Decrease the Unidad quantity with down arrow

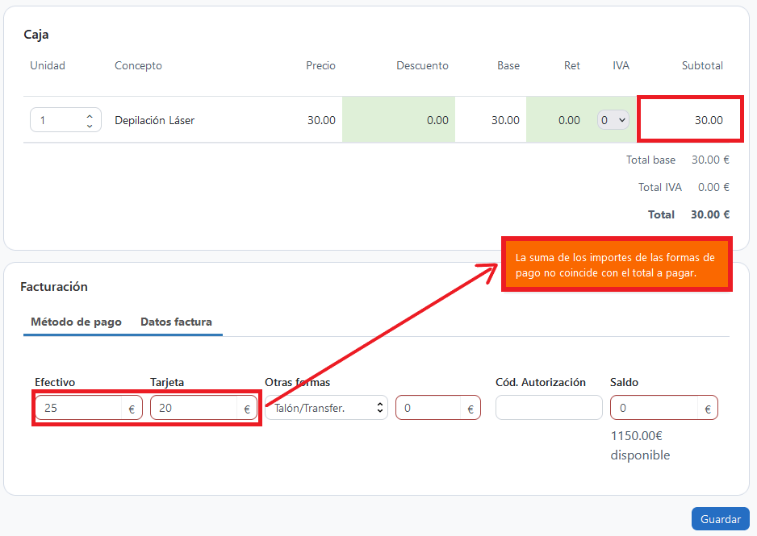(x=90, y=125)
